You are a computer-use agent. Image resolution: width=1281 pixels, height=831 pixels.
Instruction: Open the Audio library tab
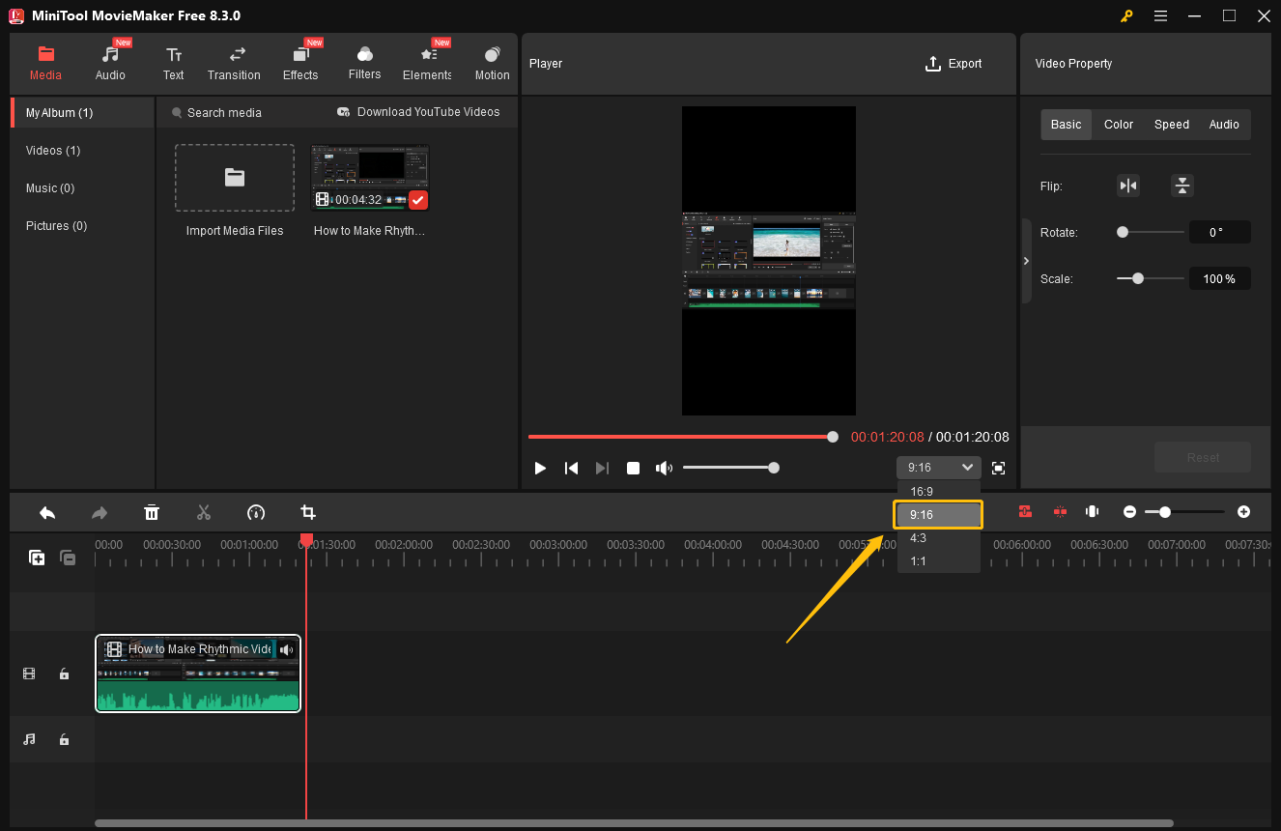(110, 64)
